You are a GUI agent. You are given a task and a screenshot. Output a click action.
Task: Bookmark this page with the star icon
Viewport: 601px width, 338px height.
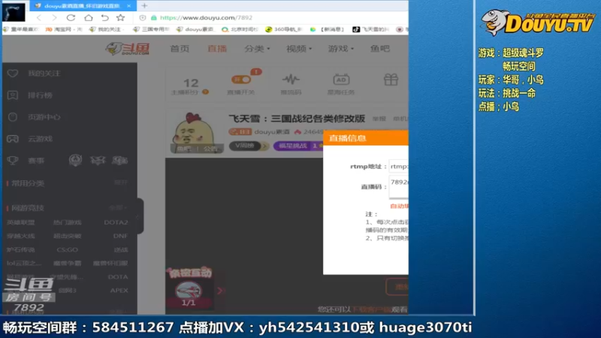(121, 17)
